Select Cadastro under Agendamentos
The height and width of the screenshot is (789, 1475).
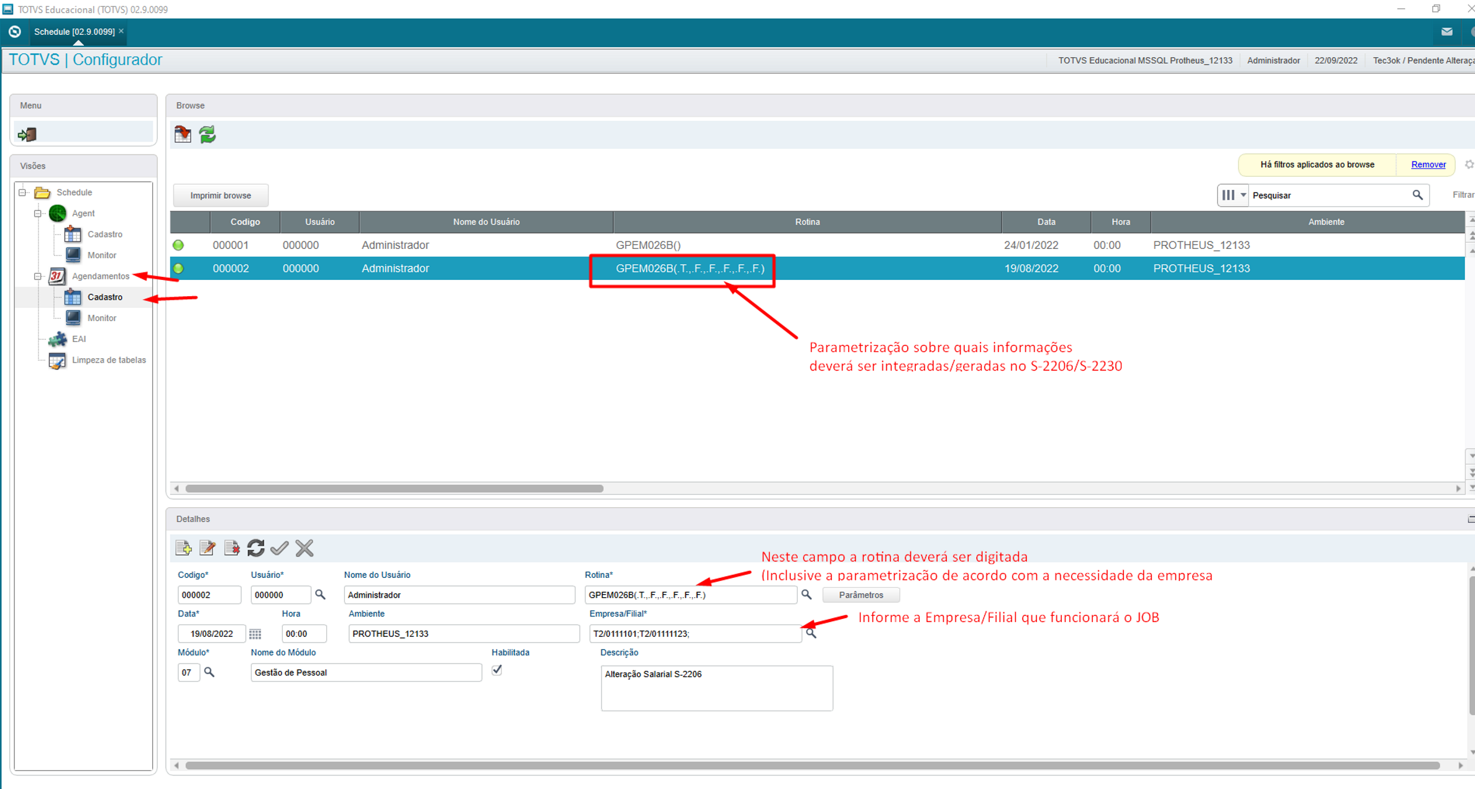coord(104,297)
